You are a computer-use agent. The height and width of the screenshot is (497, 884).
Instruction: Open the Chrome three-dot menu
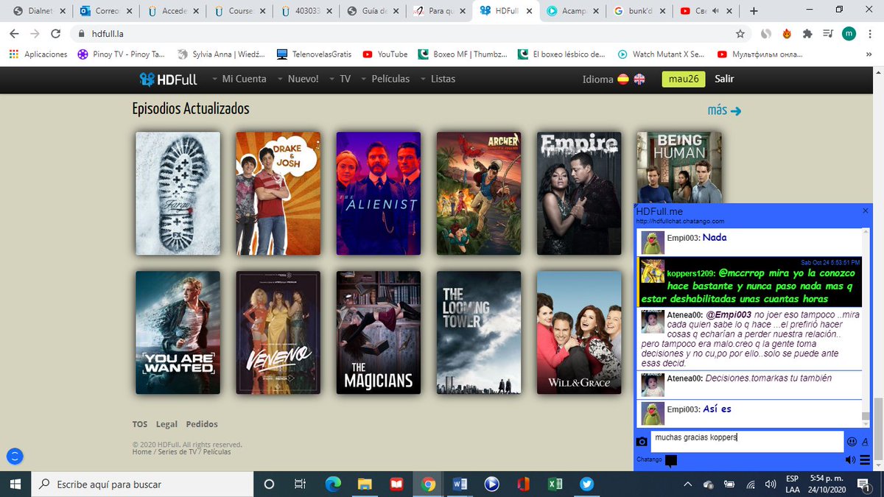pyautogui.click(x=871, y=34)
